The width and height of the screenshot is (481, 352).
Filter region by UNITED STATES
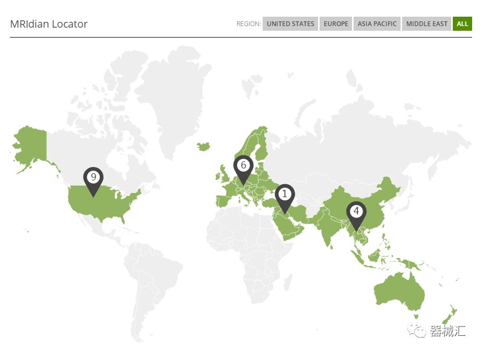pos(290,24)
